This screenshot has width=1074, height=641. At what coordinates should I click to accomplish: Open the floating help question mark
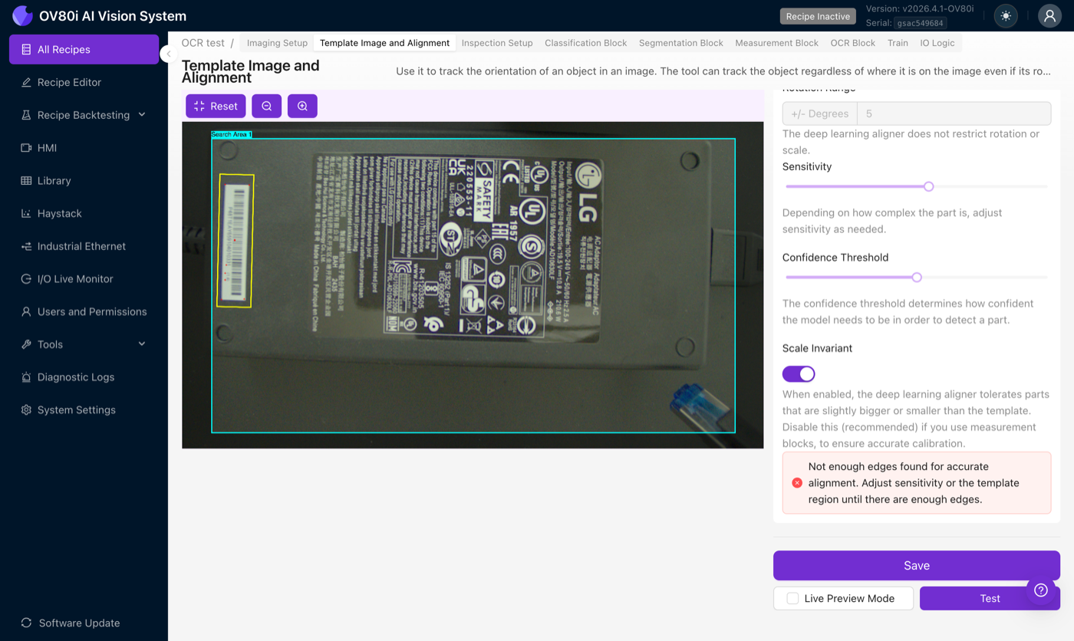click(x=1041, y=590)
